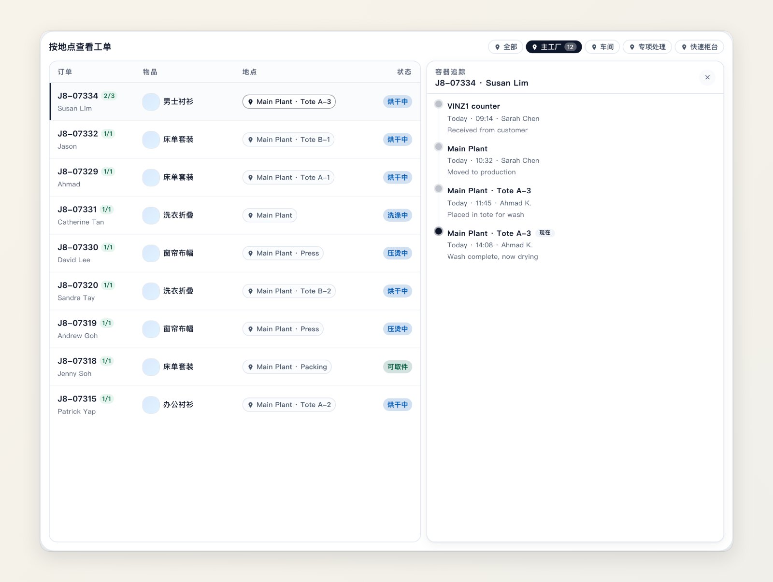Screen dimensions: 773x582
Task: Click Main Plant · Tote B–1 location chip
Action: click(x=288, y=140)
